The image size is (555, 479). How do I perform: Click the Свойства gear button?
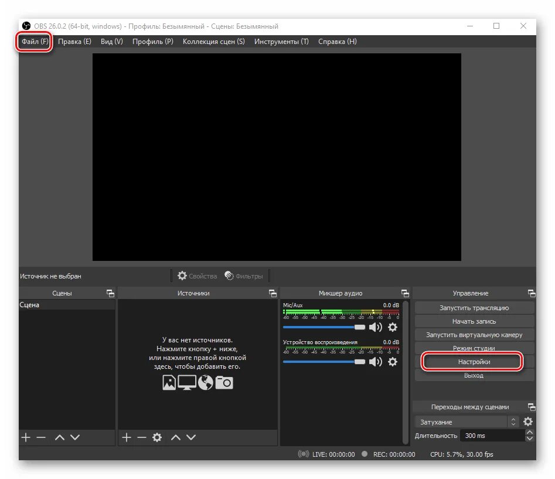click(197, 276)
